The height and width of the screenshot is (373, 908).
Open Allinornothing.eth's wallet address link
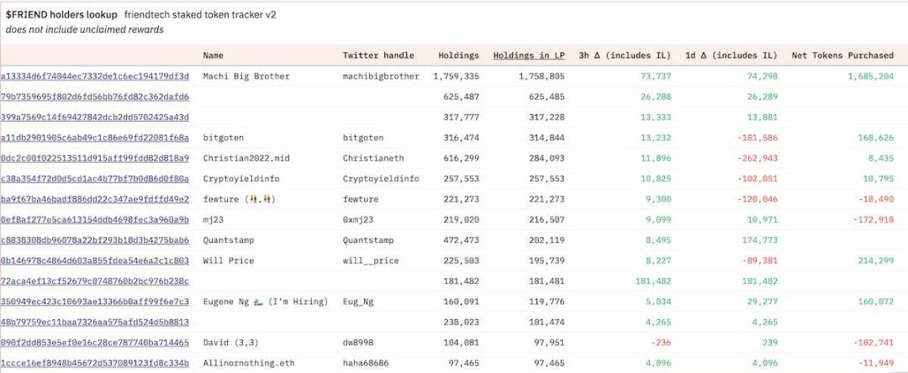click(x=94, y=363)
